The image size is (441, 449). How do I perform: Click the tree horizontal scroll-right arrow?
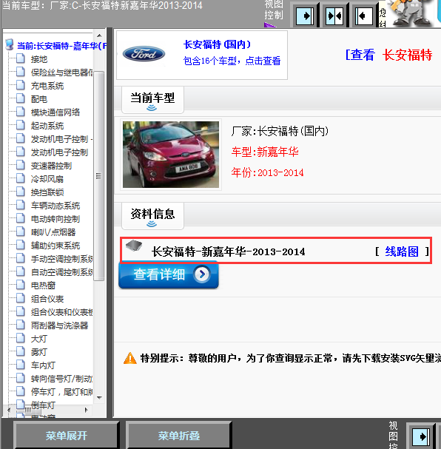pyautogui.click(x=86, y=410)
